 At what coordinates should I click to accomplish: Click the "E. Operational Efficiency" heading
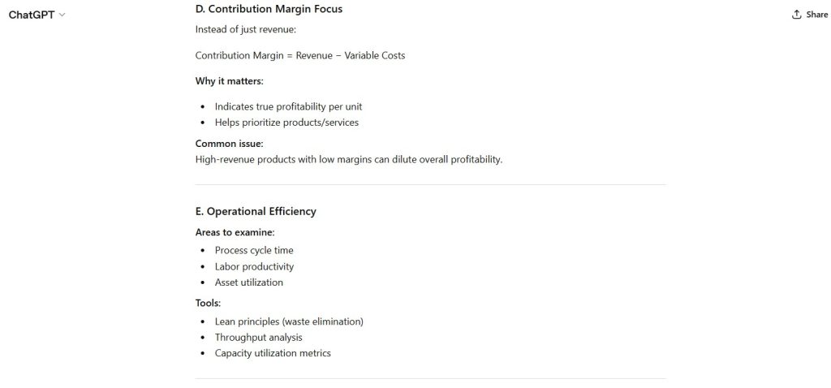pos(256,211)
